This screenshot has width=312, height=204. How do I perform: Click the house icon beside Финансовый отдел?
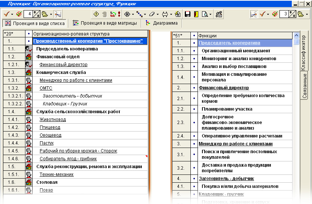(29, 57)
